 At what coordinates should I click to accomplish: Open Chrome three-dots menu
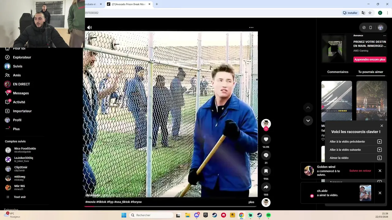387,13
